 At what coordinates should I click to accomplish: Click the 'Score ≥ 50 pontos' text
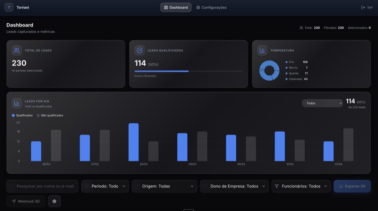[x=146, y=76]
